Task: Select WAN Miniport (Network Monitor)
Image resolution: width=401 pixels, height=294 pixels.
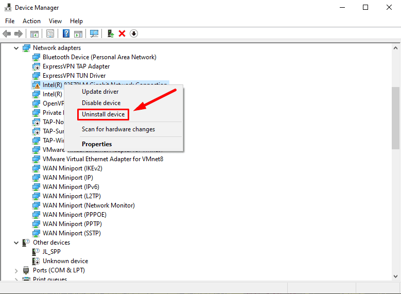Action: (89, 205)
